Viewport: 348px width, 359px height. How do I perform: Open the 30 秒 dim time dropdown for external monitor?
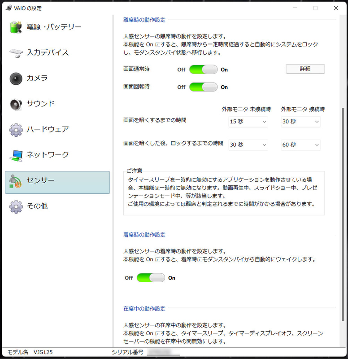(300, 122)
